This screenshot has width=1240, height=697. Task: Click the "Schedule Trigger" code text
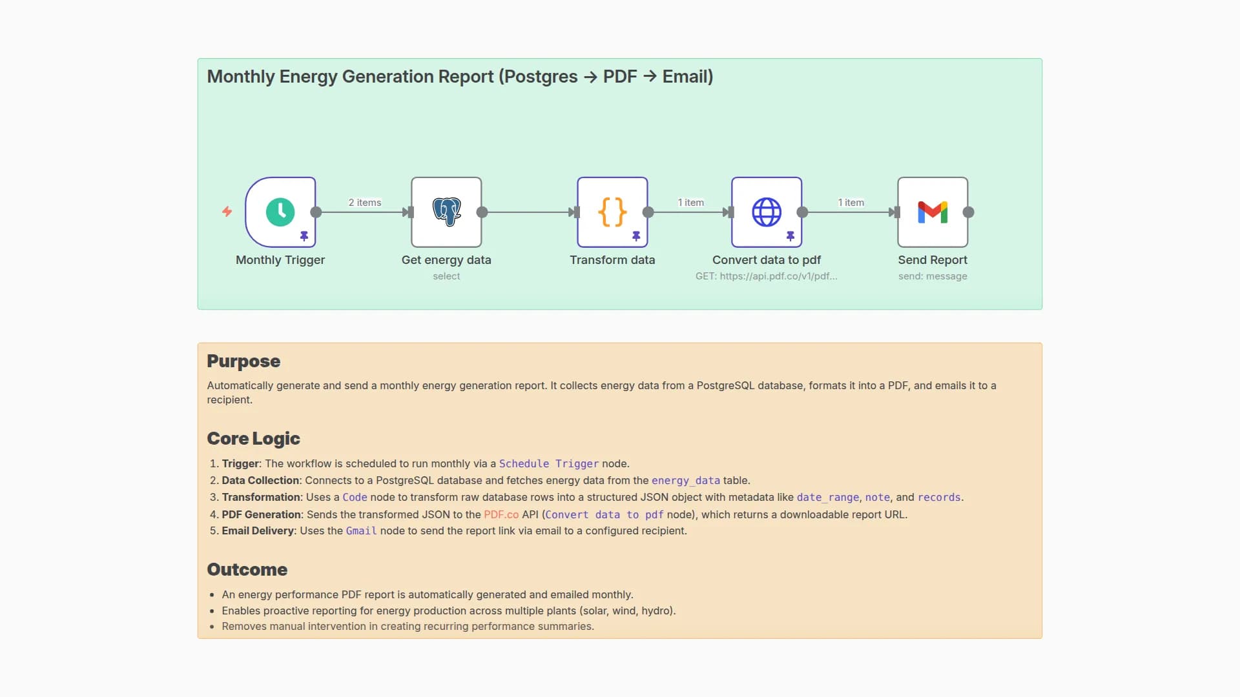[548, 463]
